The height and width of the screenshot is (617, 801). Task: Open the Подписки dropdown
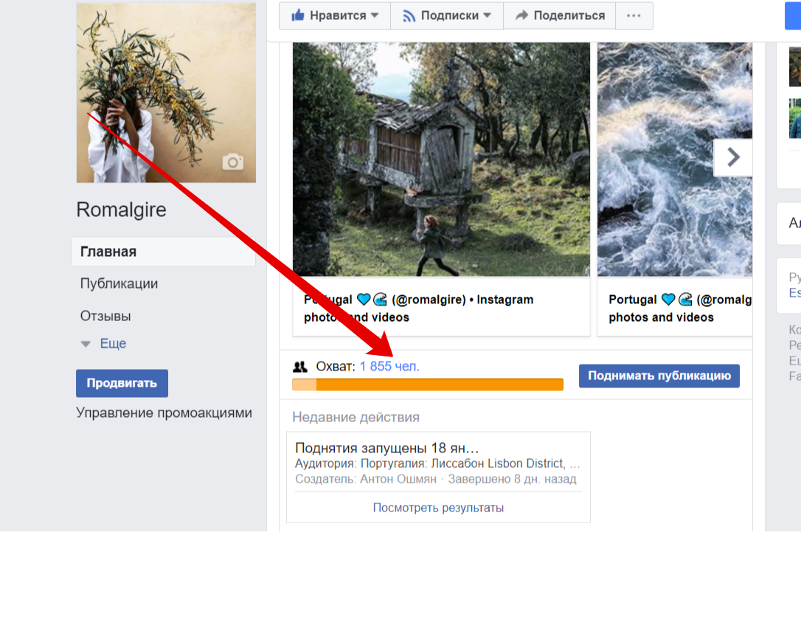[x=446, y=15]
